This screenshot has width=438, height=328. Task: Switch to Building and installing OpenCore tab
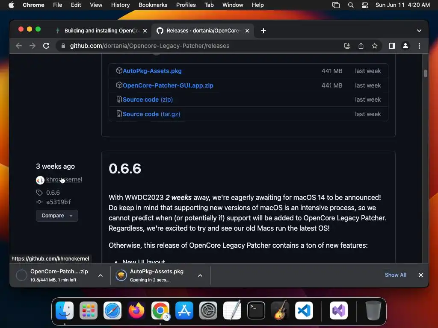[101, 31]
